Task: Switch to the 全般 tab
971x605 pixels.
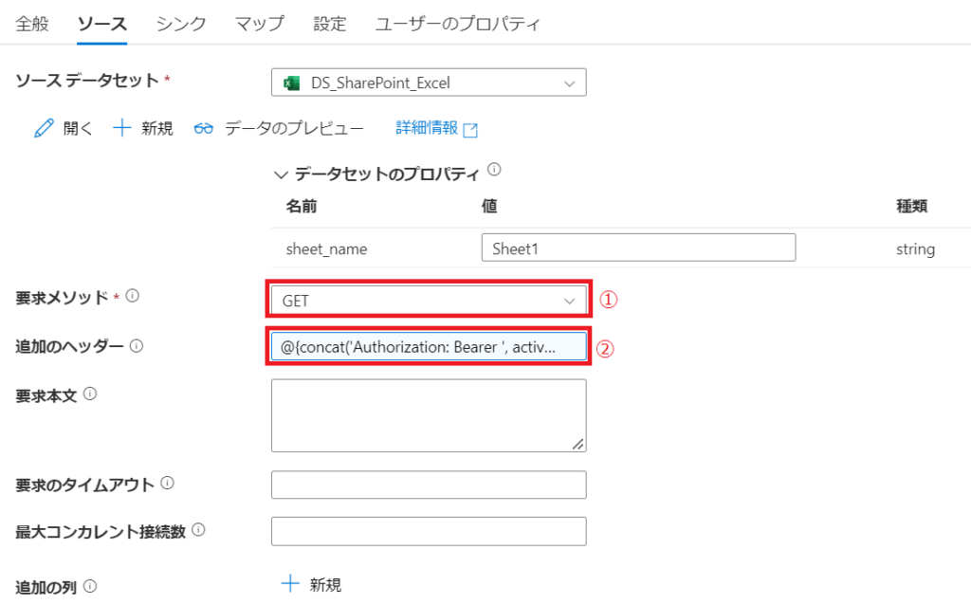Action: click(32, 24)
